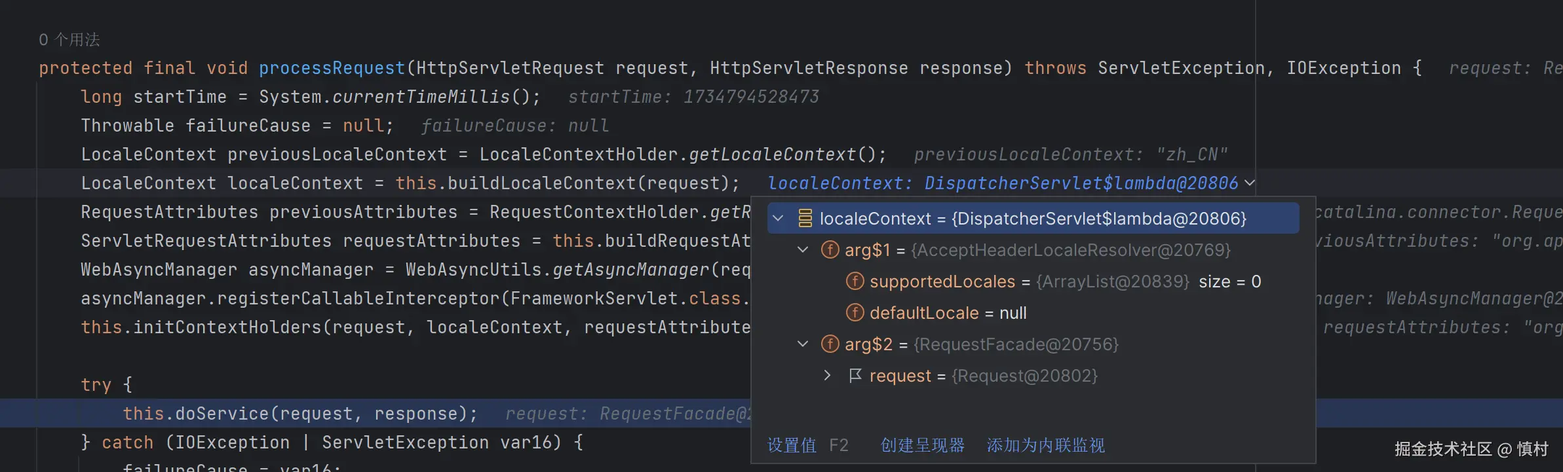Click the defaultLocale field icon
The image size is (1563, 472).
(x=855, y=313)
